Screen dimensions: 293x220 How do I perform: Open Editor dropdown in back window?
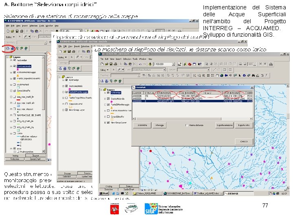[10, 37]
